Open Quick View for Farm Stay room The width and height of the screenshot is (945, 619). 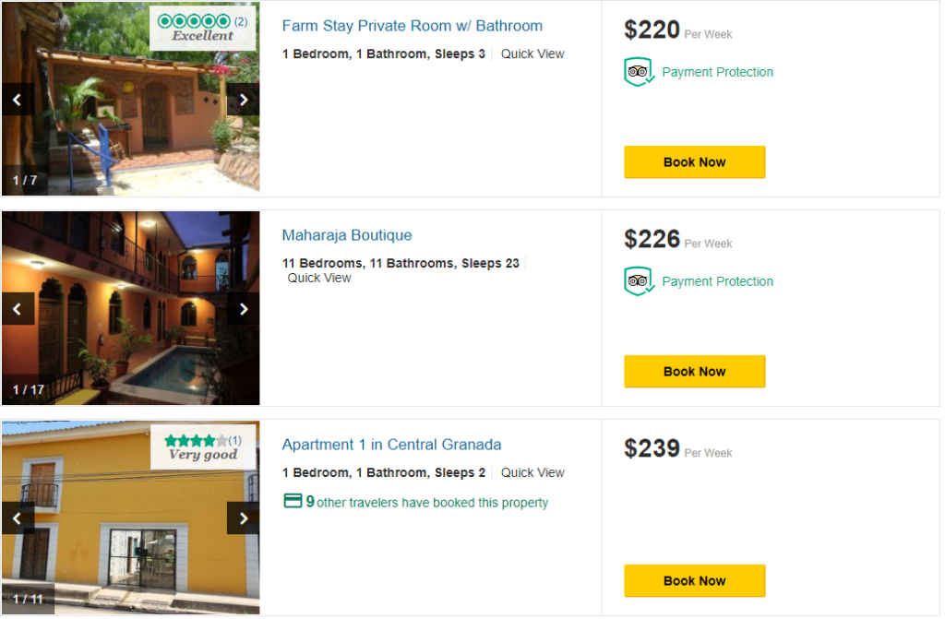tap(532, 54)
